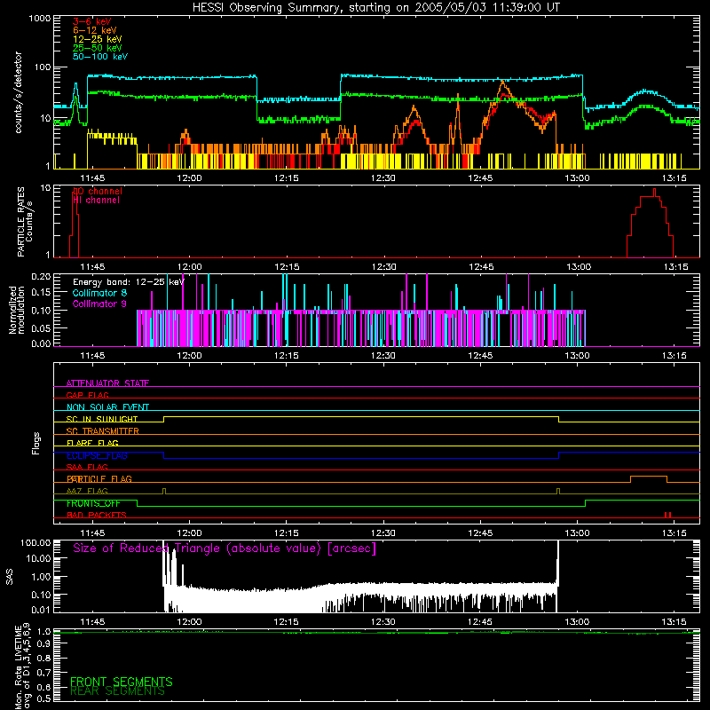Click the 100.00 tick on SAS axis
Screen dimensions: 710x710
(x=35, y=543)
